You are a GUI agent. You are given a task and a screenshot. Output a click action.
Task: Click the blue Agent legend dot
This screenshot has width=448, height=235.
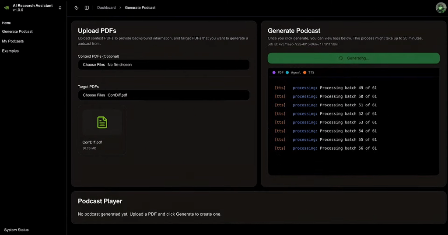click(x=287, y=72)
